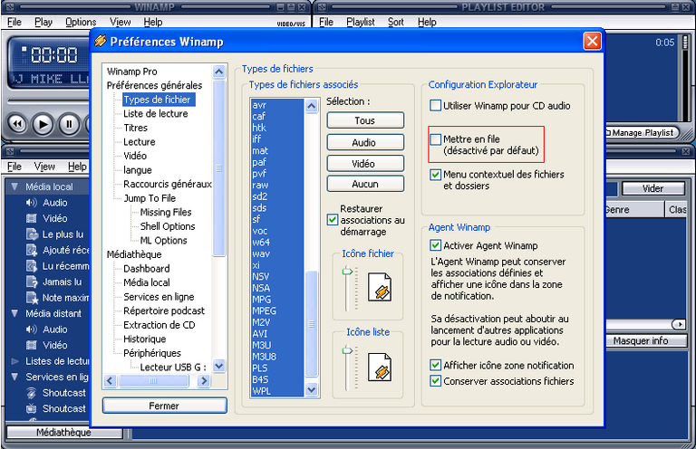The image size is (696, 449).
Task: Open the Jamais lu view icon
Action: (x=32, y=282)
